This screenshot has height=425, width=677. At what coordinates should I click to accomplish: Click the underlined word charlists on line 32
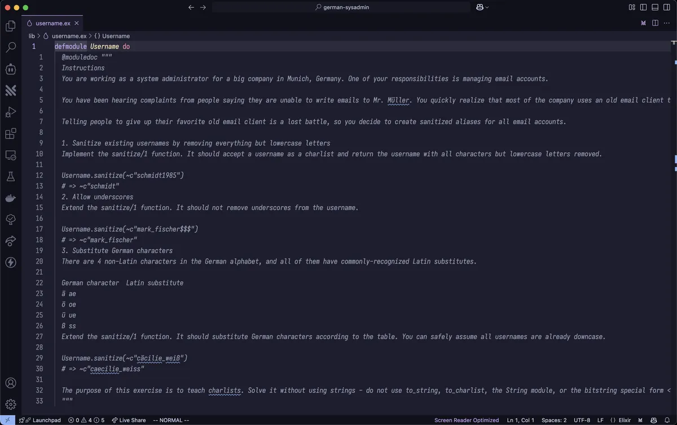pos(225,390)
